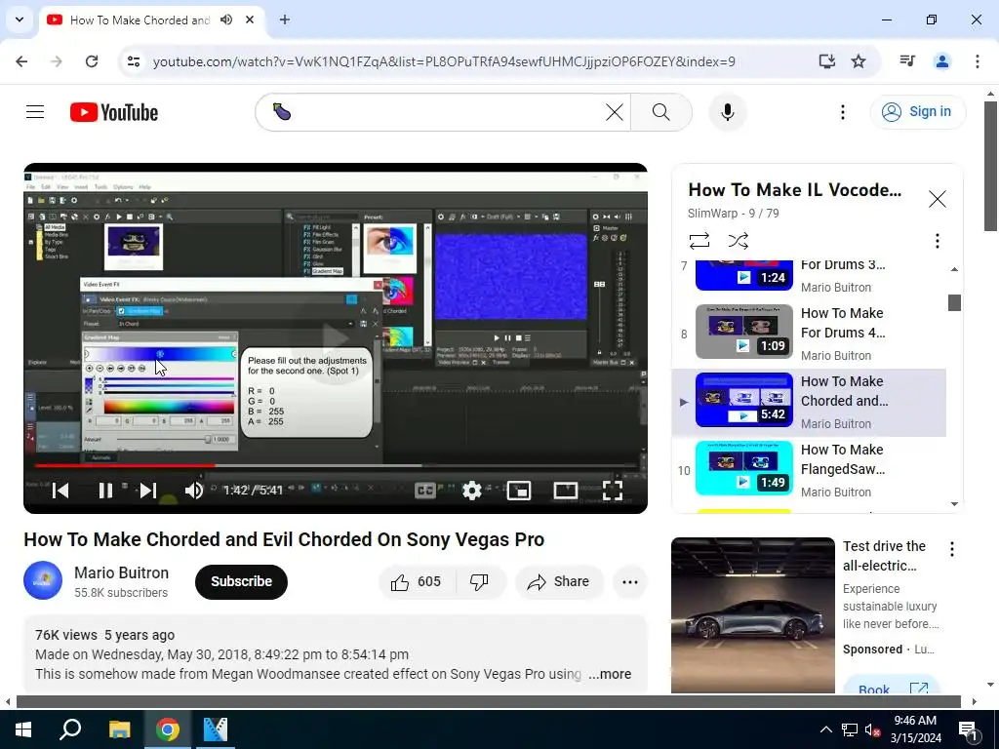Show hidden system tray icons
This screenshot has height=749, width=999.
[825, 729]
